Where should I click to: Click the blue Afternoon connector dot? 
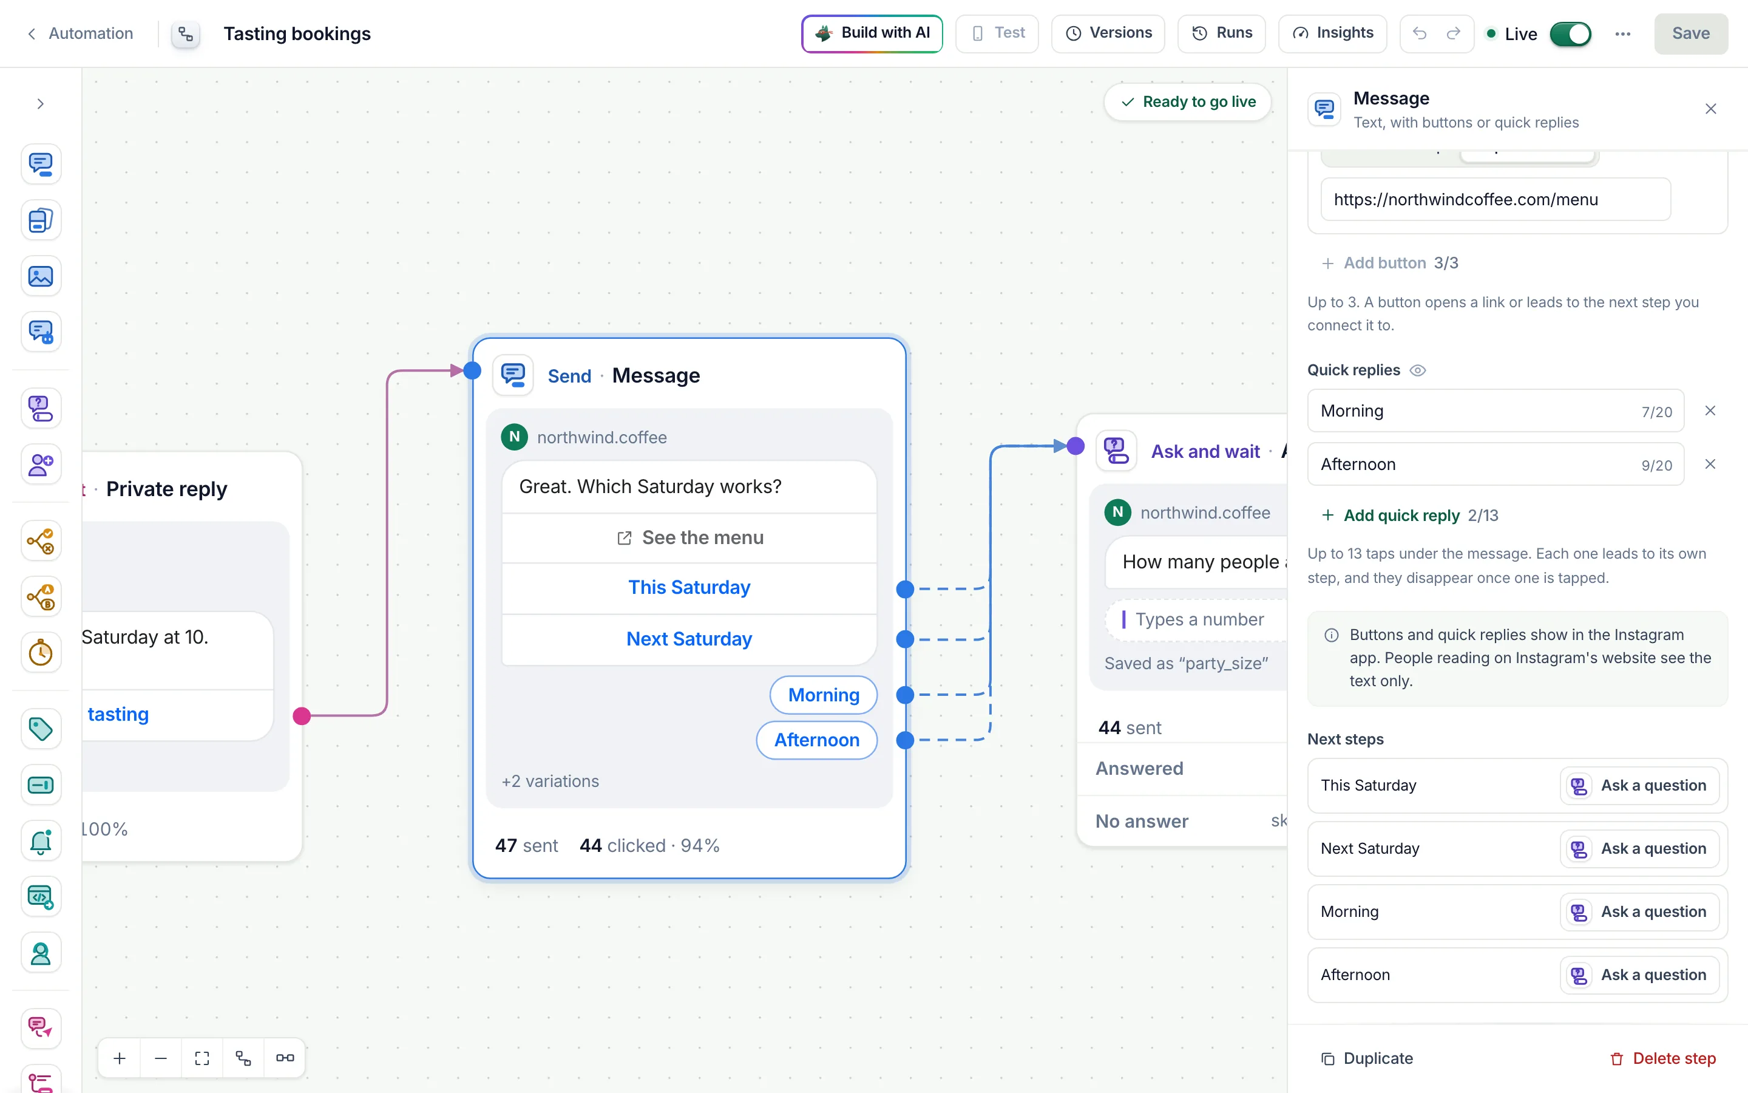pos(905,740)
